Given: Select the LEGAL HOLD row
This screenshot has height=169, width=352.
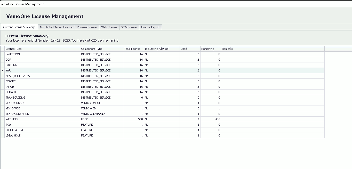Looking at the screenshot, I should point(163,135).
